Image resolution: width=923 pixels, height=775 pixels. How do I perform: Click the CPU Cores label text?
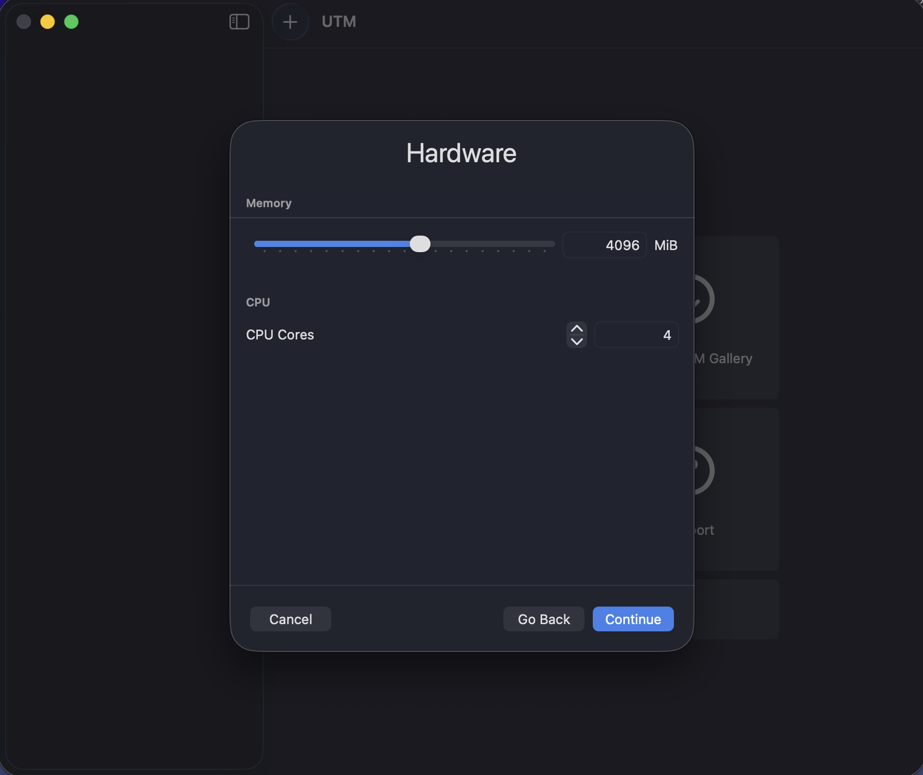pyautogui.click(x=280, y=335)
